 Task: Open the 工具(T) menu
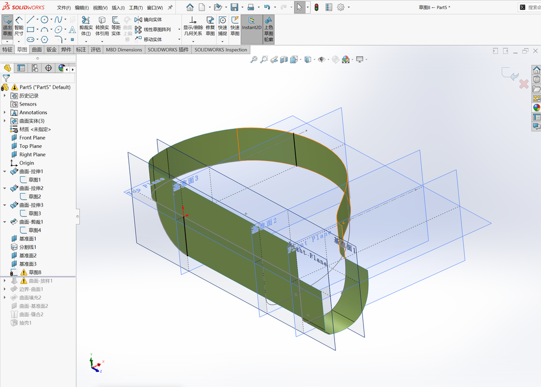pyautogui.click(x=136, y=7)
